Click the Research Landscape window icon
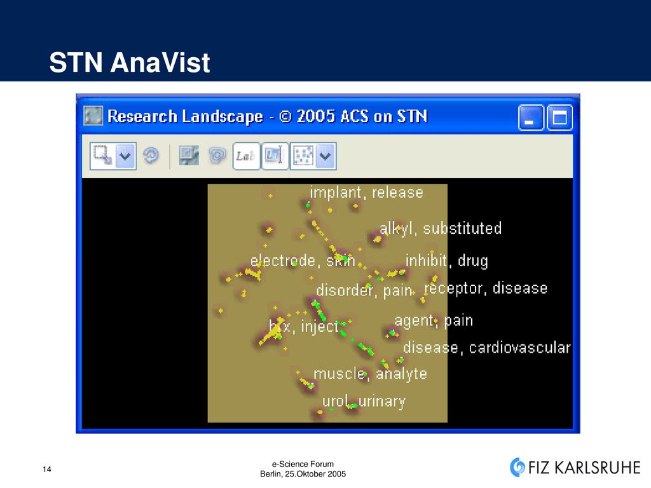The width and height of the screenshot is (651, 488). 93,116
